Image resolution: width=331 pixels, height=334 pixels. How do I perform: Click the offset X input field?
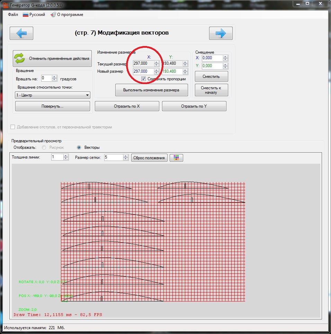pos(212,58)
